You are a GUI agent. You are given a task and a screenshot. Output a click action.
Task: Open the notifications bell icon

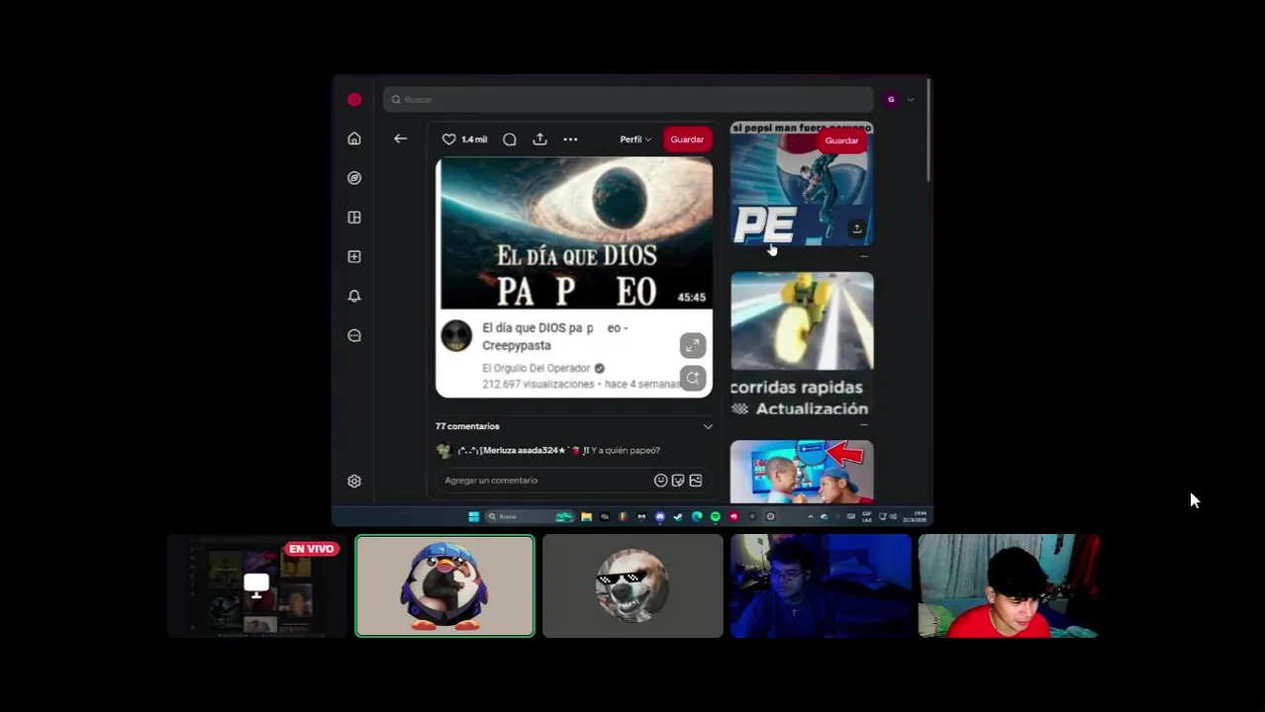pos(354,297)
